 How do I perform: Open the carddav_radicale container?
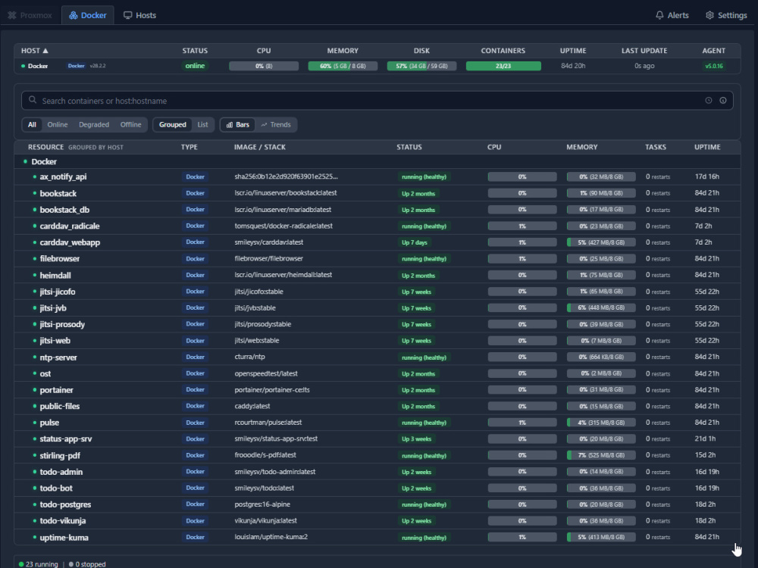[x=70, y=226]
